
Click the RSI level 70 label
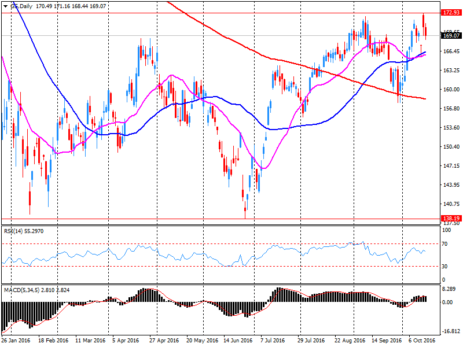coord(444,244)
